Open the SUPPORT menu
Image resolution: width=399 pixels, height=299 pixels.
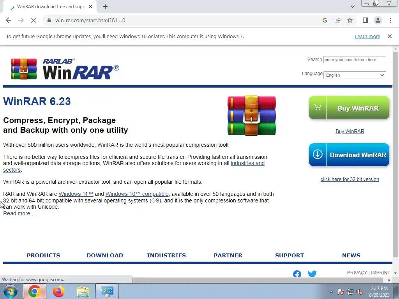290,255
